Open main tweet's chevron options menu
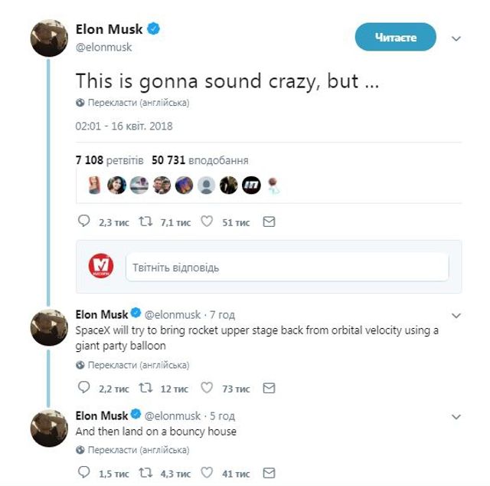 (456, 38)
